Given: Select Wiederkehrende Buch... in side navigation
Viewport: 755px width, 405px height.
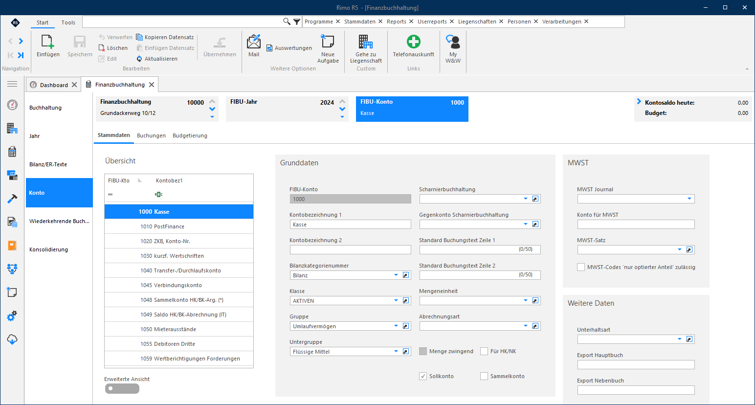Looking at the screenshot, I should [59, 221].
